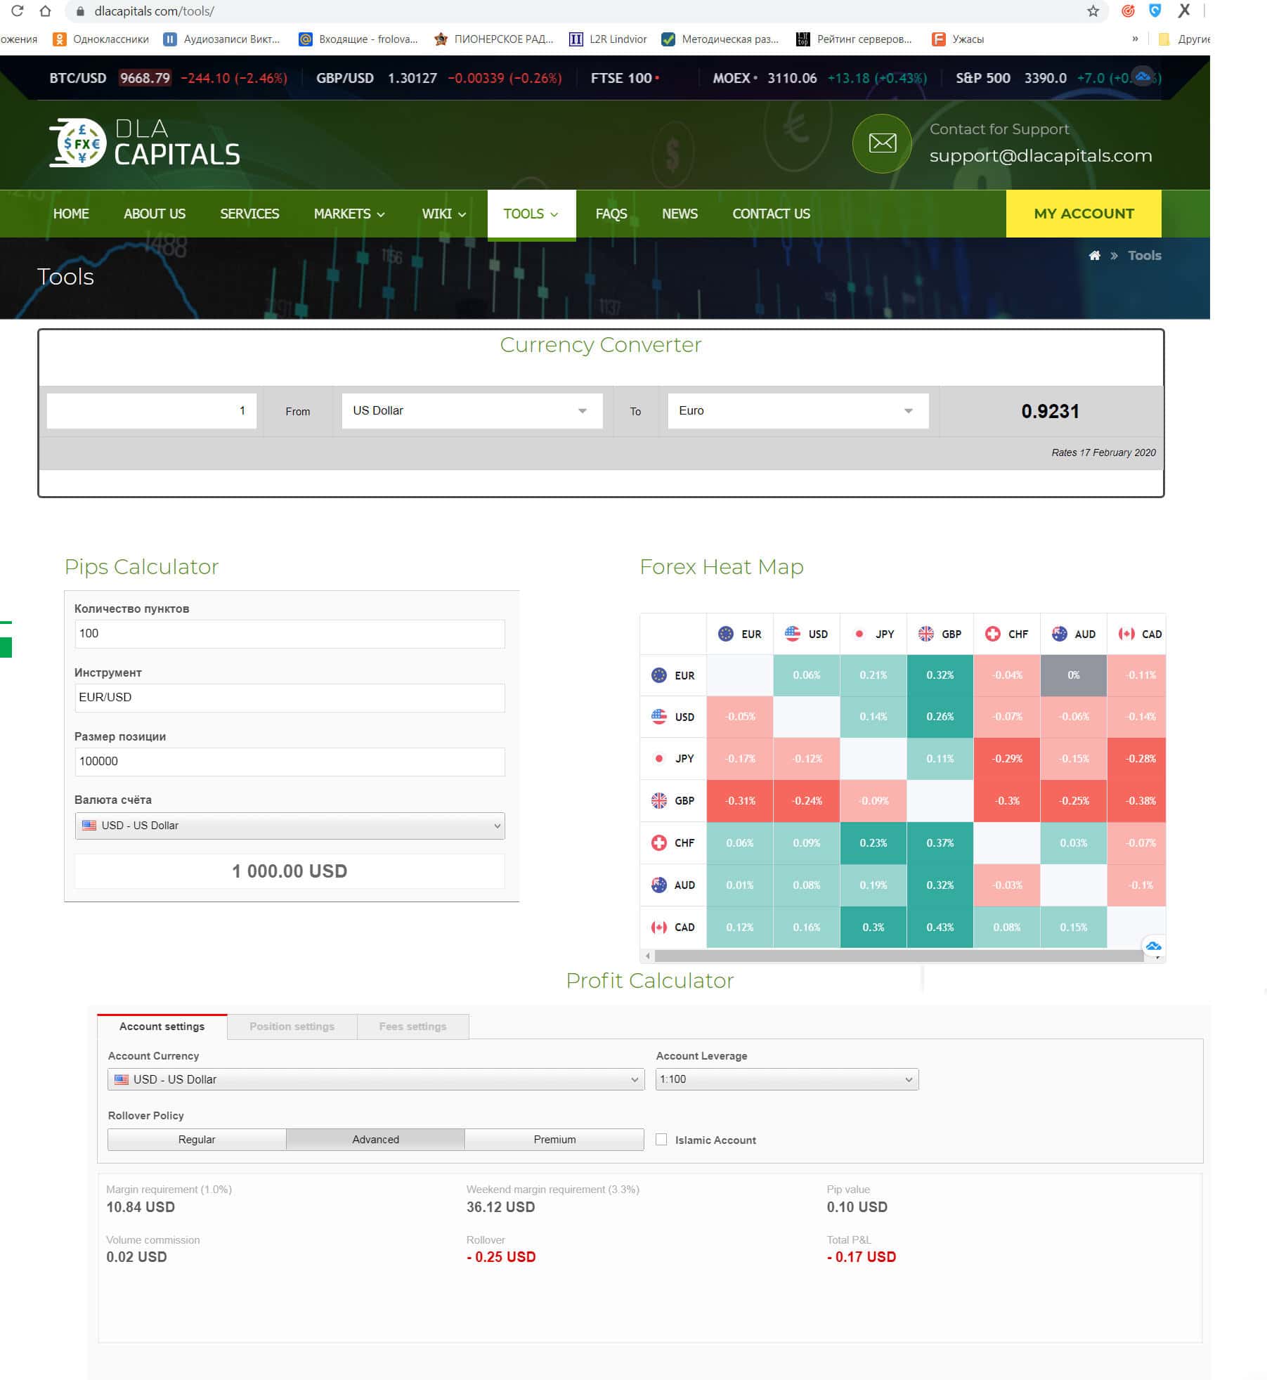Image resolution: width=1267 pixels, height=1380 pixels.
Task: Click the browser reload icon
Action: 17,11
